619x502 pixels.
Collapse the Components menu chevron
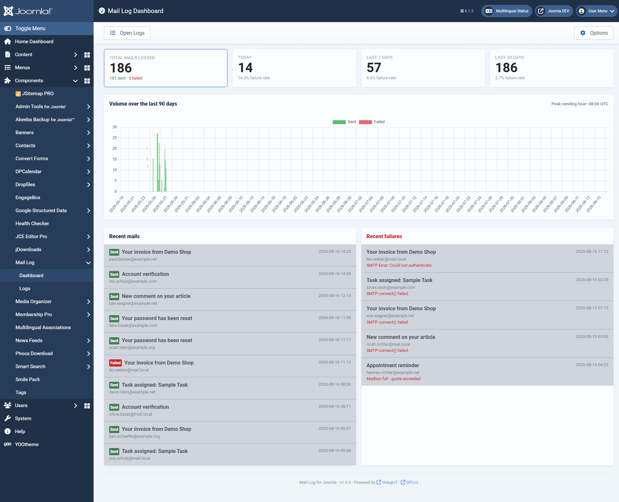coord(76,81)
